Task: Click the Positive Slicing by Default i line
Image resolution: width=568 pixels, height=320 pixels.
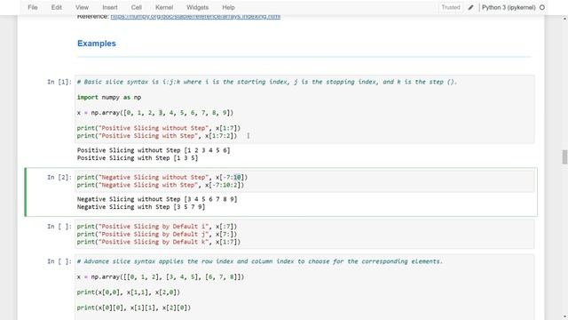Action: [x=156, y=227]
